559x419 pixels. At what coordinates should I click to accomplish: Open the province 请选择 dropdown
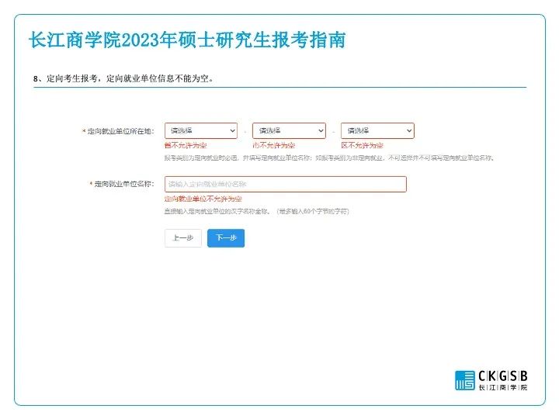tap(201, 131)
